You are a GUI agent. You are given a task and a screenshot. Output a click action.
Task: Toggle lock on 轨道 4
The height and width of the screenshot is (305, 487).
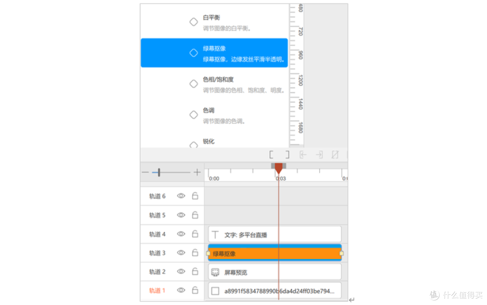coord(195,234)
